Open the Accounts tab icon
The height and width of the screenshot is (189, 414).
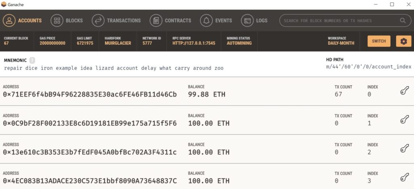pos(9,21)
